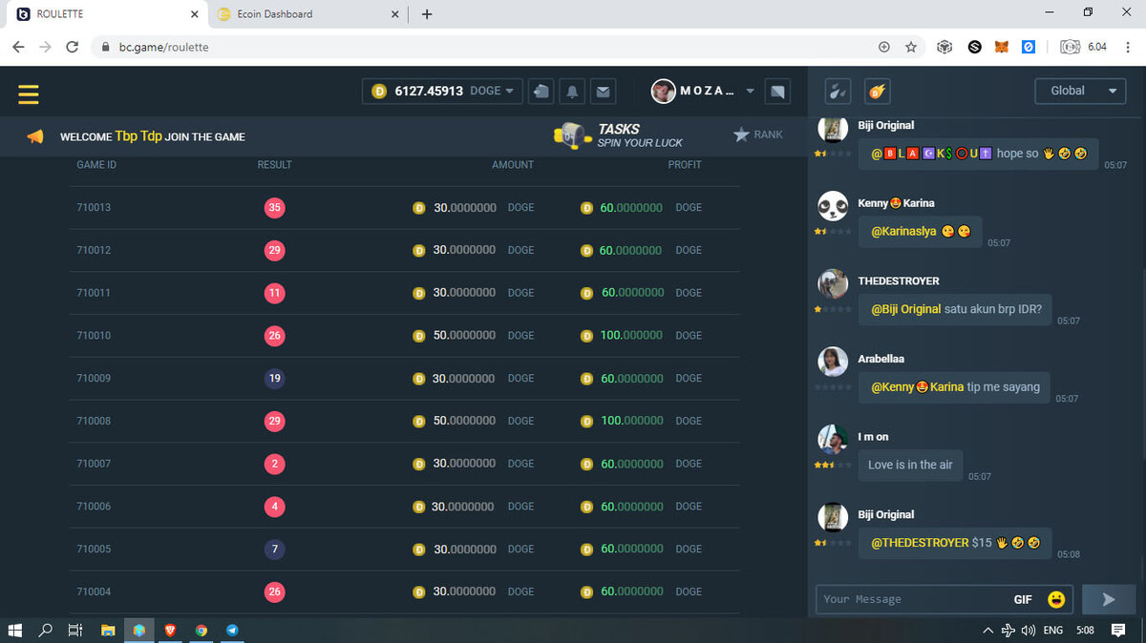Open the Global chat room dropdown
The width and height of the screenshot is (1146, 643).
[1080, 91]
